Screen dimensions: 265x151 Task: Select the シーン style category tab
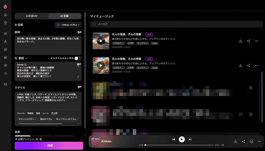[46, 113]
